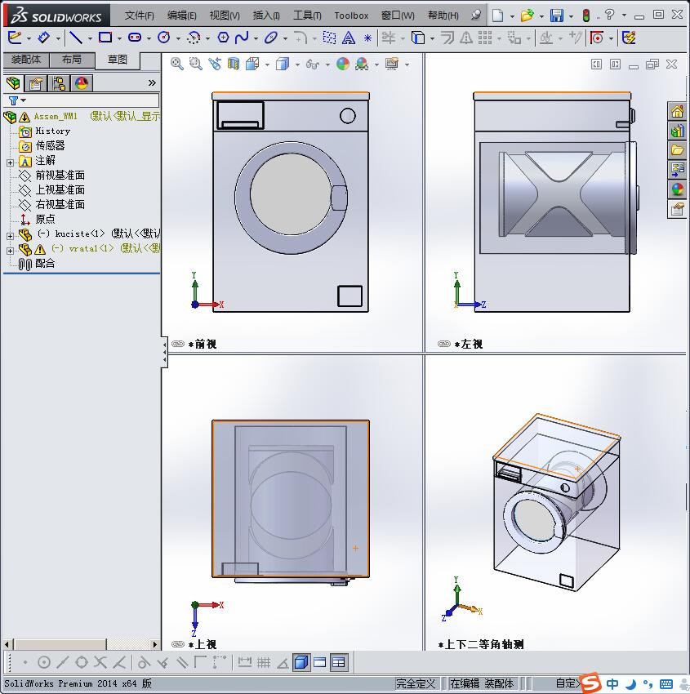Click the Open document folder icon
The width and height of the screenshot is (690, 694).
point(527,16)
